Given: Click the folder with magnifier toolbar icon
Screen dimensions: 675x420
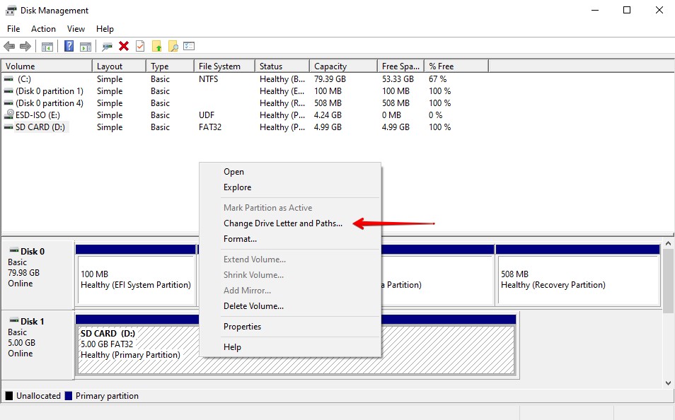Looking at the screenshot, I should (x=173, y=45).
